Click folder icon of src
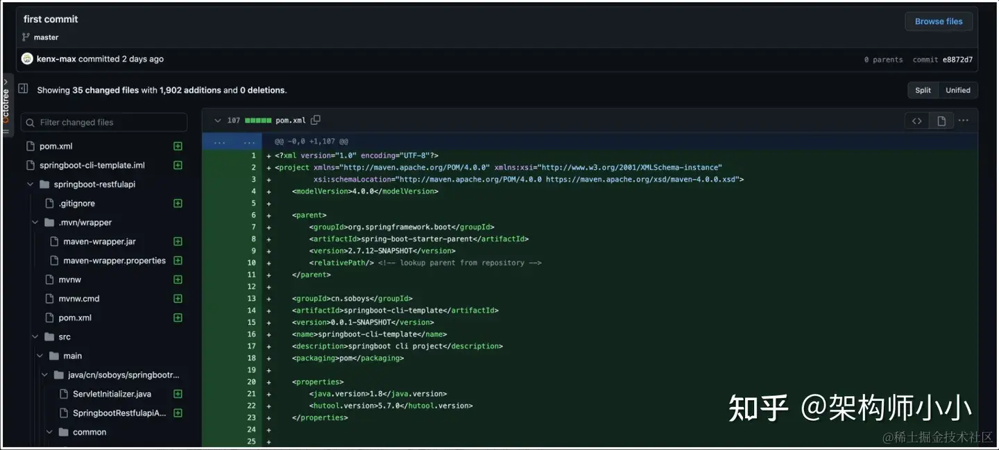This screenshot has height=450, width=999. click(x=49, y=337)
